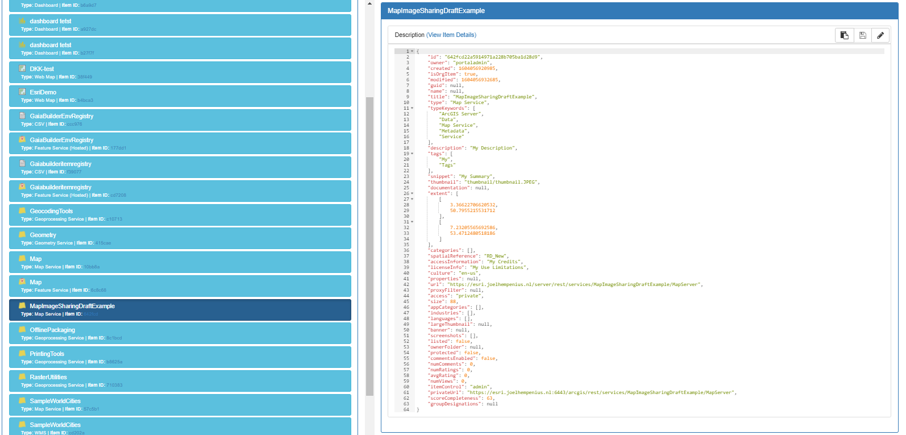Click the icon of selected MapImageSharingDraftExample
Screen dimensions: 906x435
tap(22, 305)
